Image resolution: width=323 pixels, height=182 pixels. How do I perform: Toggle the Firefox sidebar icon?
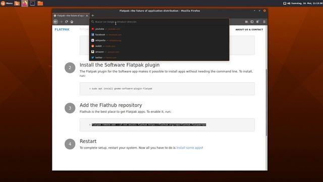pyautogui.click(x=252, y=22)
